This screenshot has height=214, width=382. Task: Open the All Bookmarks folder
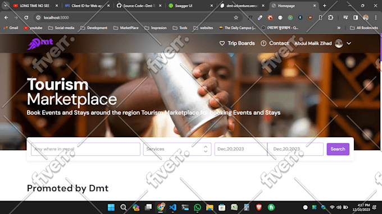364,28
